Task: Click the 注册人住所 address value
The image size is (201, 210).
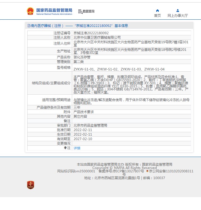Action: [x=131, y=44]
